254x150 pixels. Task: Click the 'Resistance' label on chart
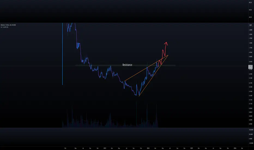click(x=127, y=65)
